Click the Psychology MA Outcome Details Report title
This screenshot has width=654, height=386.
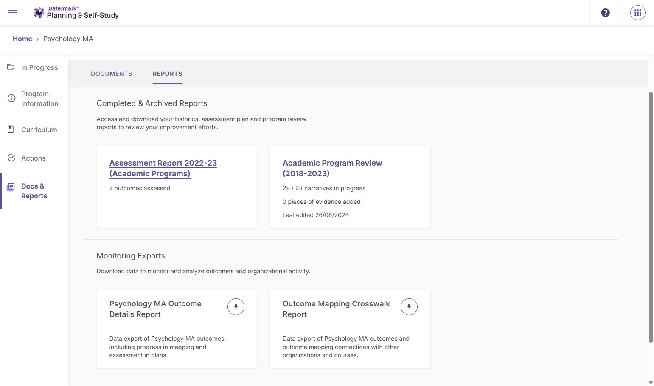coord(155,309)
